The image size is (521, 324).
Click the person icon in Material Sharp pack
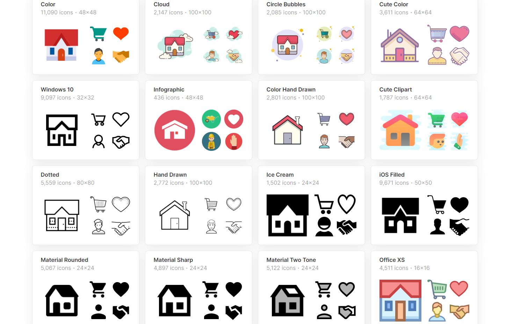pyautogui.click(x=211, y=312)
